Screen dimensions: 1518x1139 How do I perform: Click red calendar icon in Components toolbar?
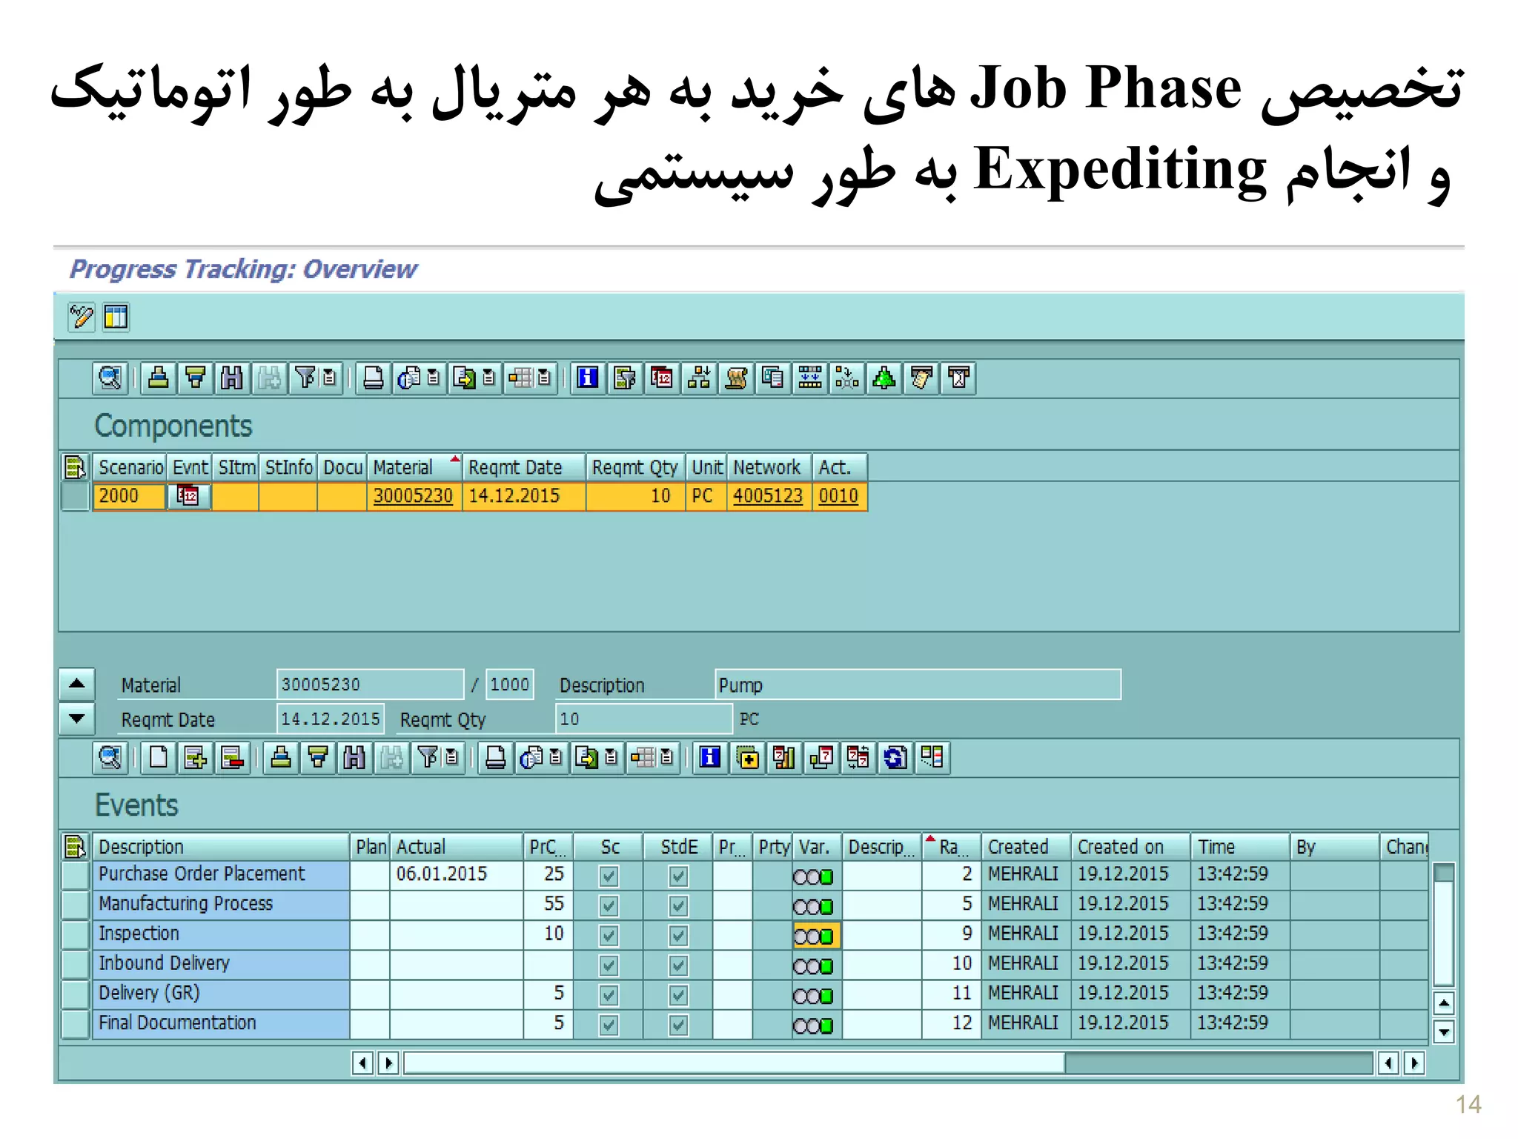(662, 378)
